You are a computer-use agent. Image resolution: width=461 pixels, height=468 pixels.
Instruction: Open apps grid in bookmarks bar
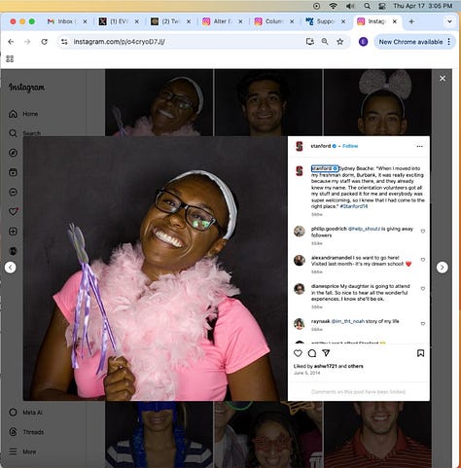(10, 58)
